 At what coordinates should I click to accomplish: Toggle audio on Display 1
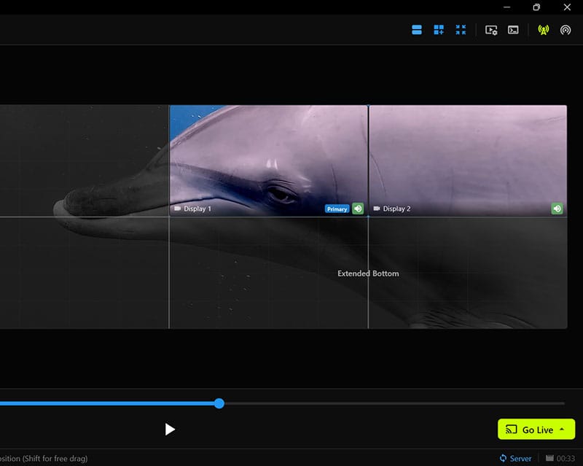point(358,209)
